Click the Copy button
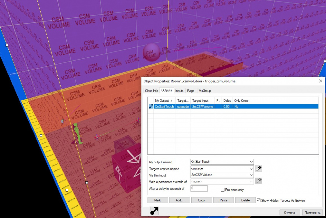Viewport: 326px width, 218px height. coord(201,200)
